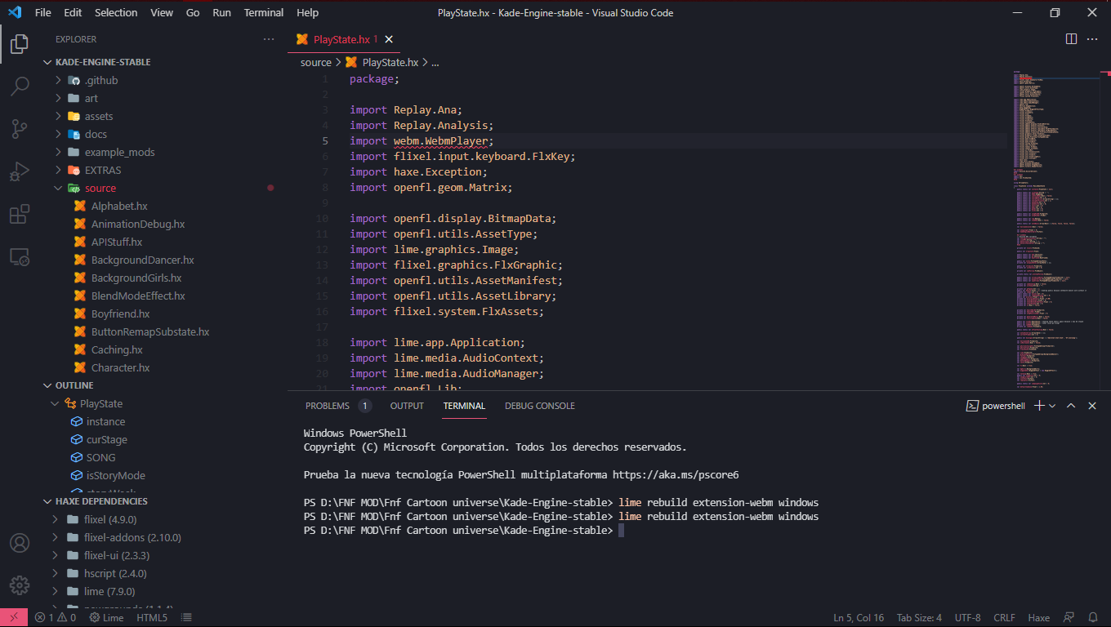This screenshot has width=1111, height=627.
Task: Click the VS Code logo icon
Action: pyautogui.click(x=14, y=12)
